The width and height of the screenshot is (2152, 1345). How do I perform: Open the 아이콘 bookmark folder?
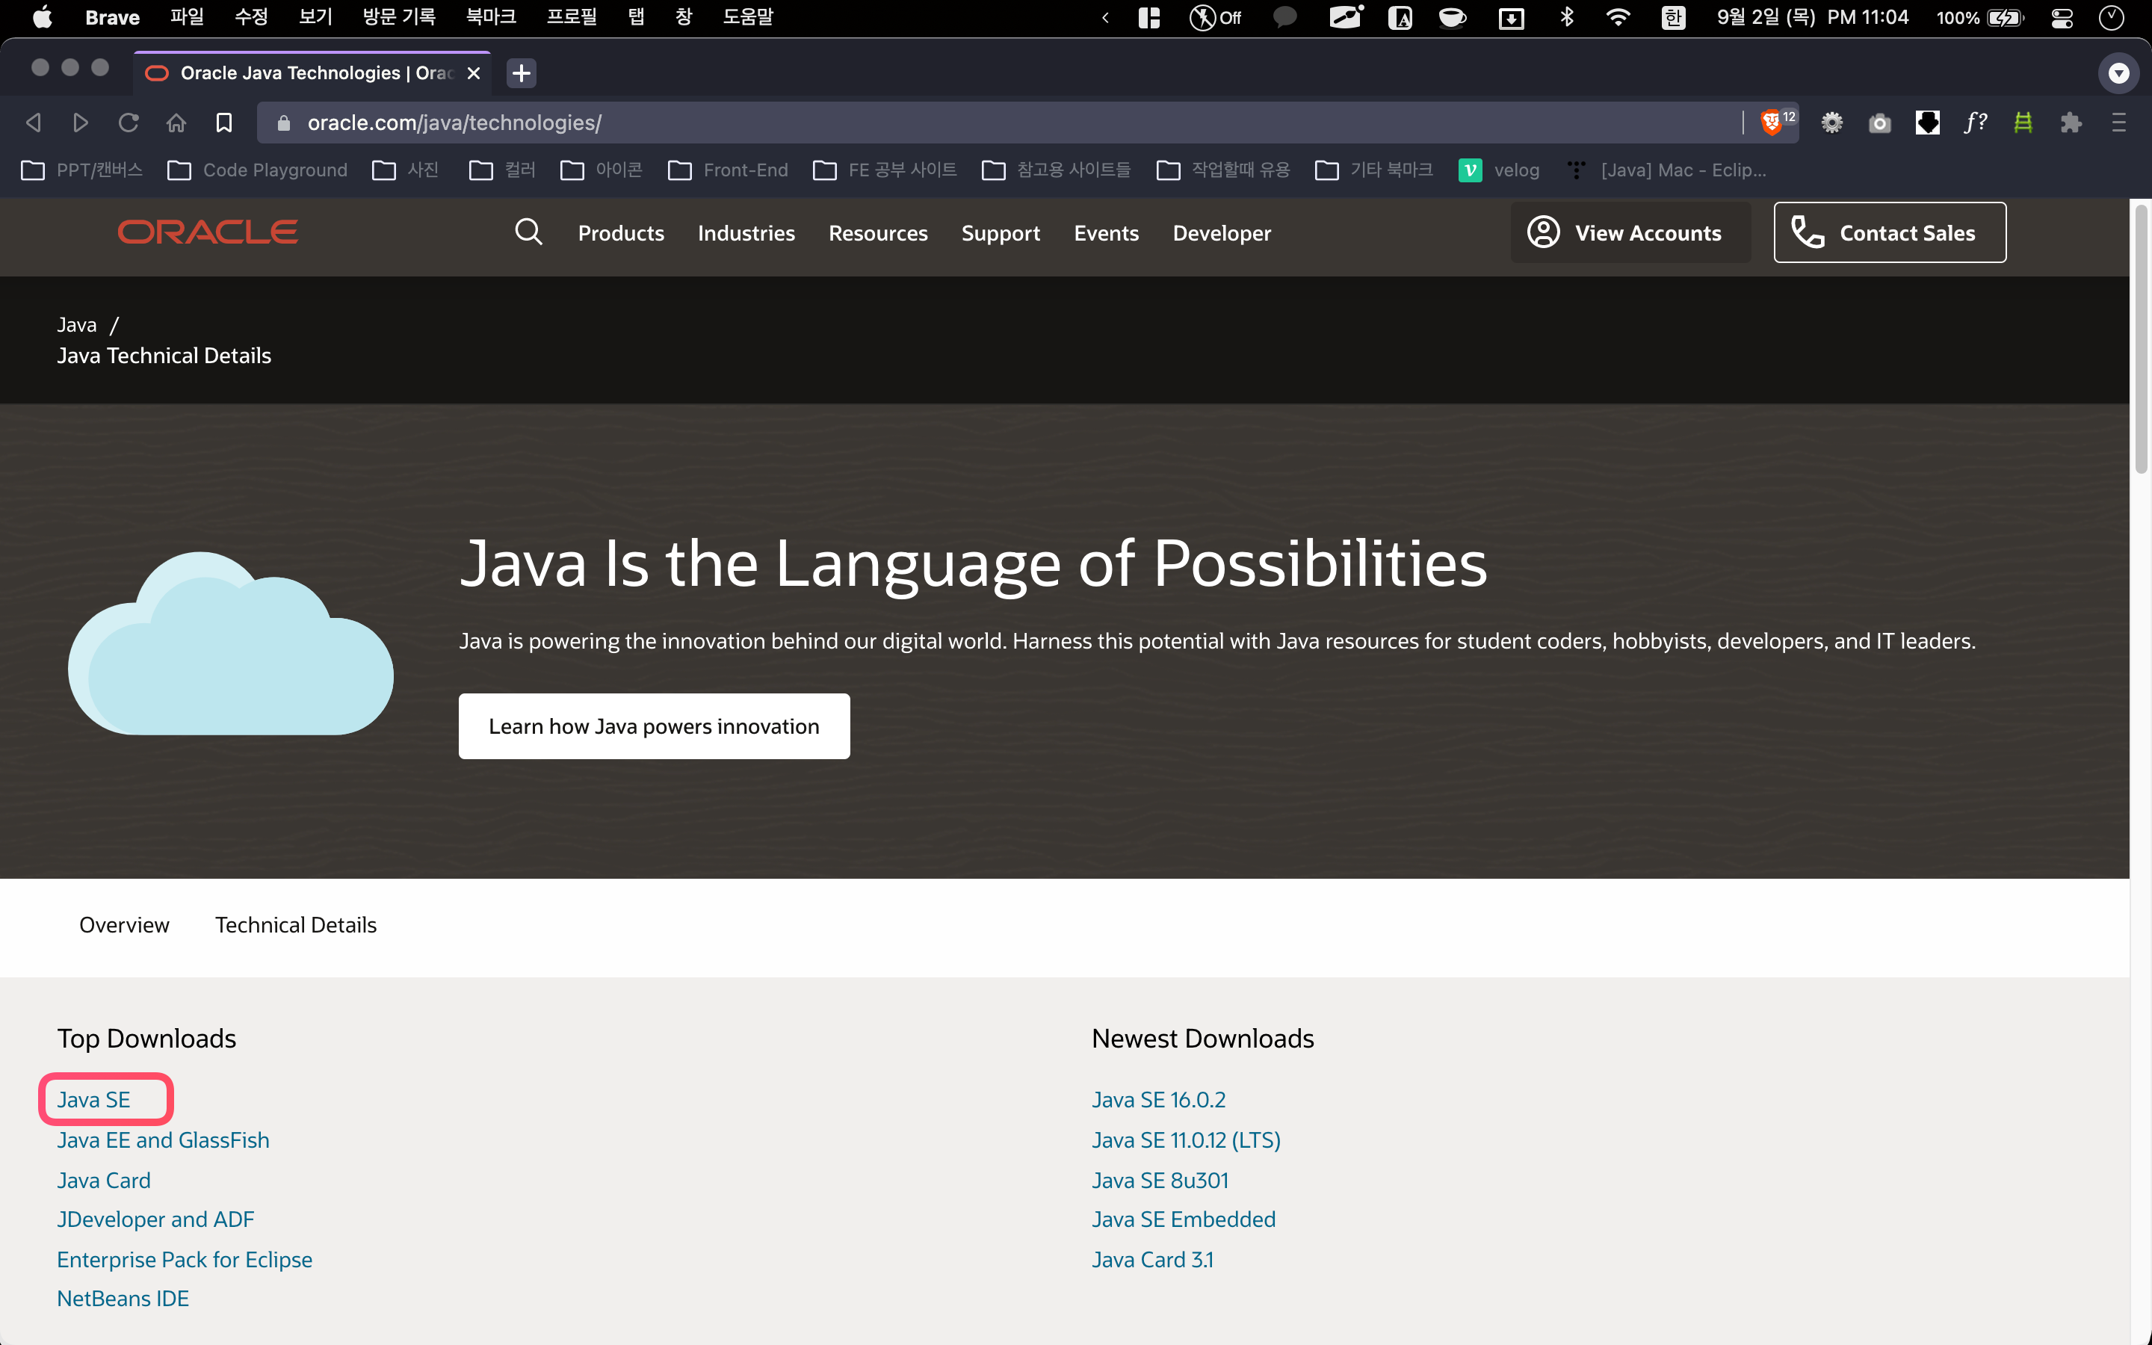[602, 170]
